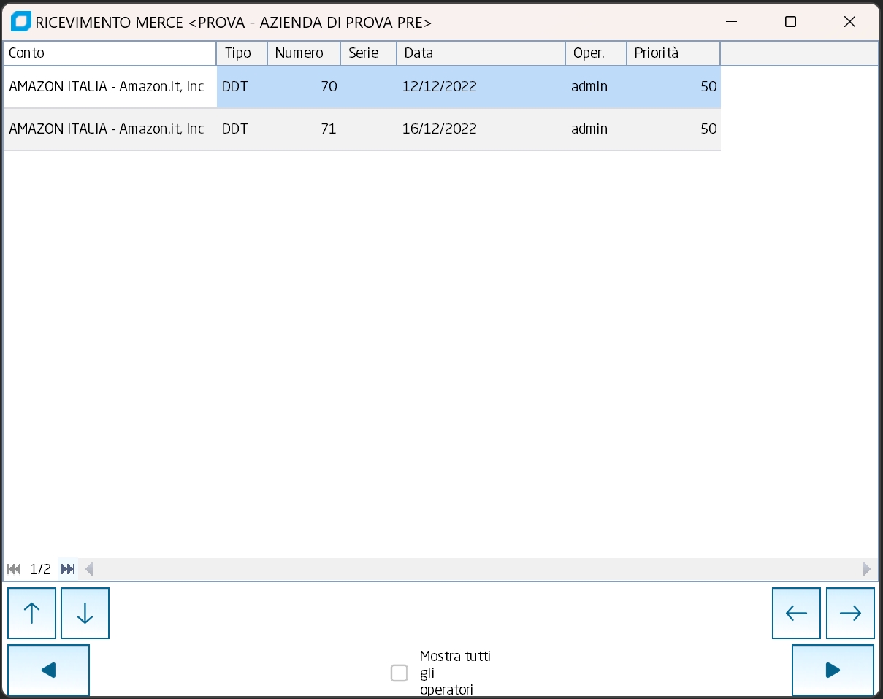Click scrollbar right arrow
Viewport: 883px width, 699px height.
[867, 569]
